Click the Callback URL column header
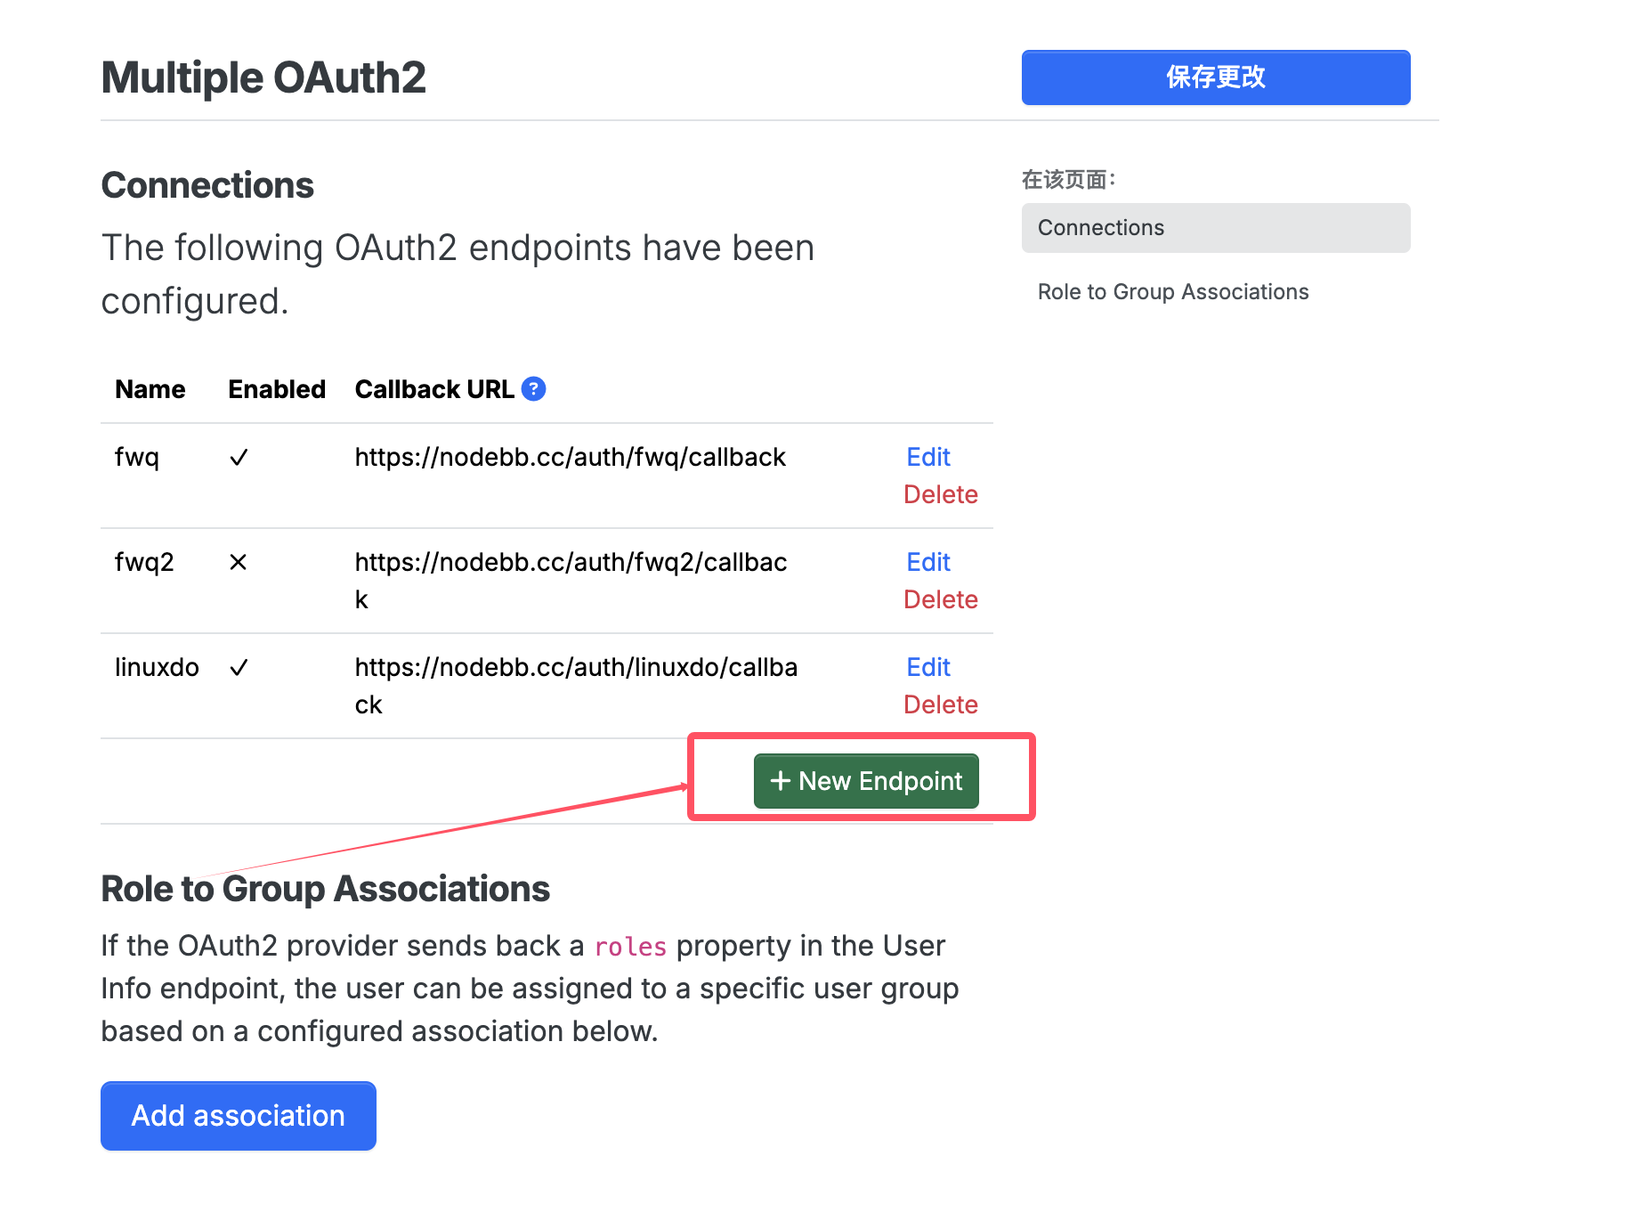Image resolution: width=1636 pixels, height=1229 pixels. (x=434, y=389)
